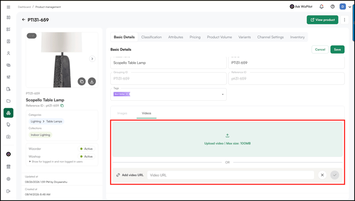Open the storefront icon in the sidebar
Image resolution: width=355 pixels, height=201 pixels.
click(8, 167)
